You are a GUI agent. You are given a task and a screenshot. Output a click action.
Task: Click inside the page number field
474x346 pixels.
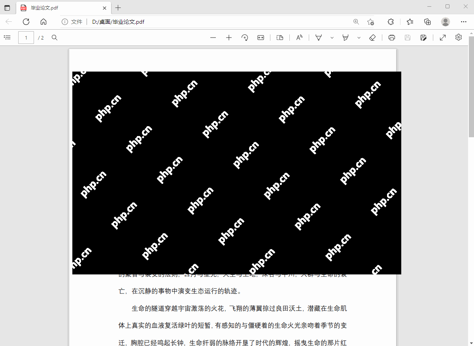click(26, 37)
